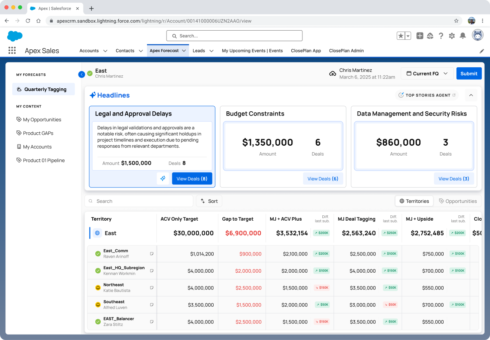Click the browser address bar URL
The height and width of the screenshot is (340, 490).
[x=154, y=21]
